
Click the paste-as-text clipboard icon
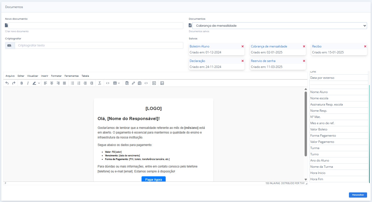click(127, 83)
